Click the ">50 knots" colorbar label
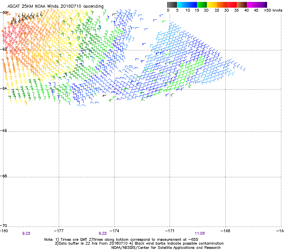 (x=273, y=10)
